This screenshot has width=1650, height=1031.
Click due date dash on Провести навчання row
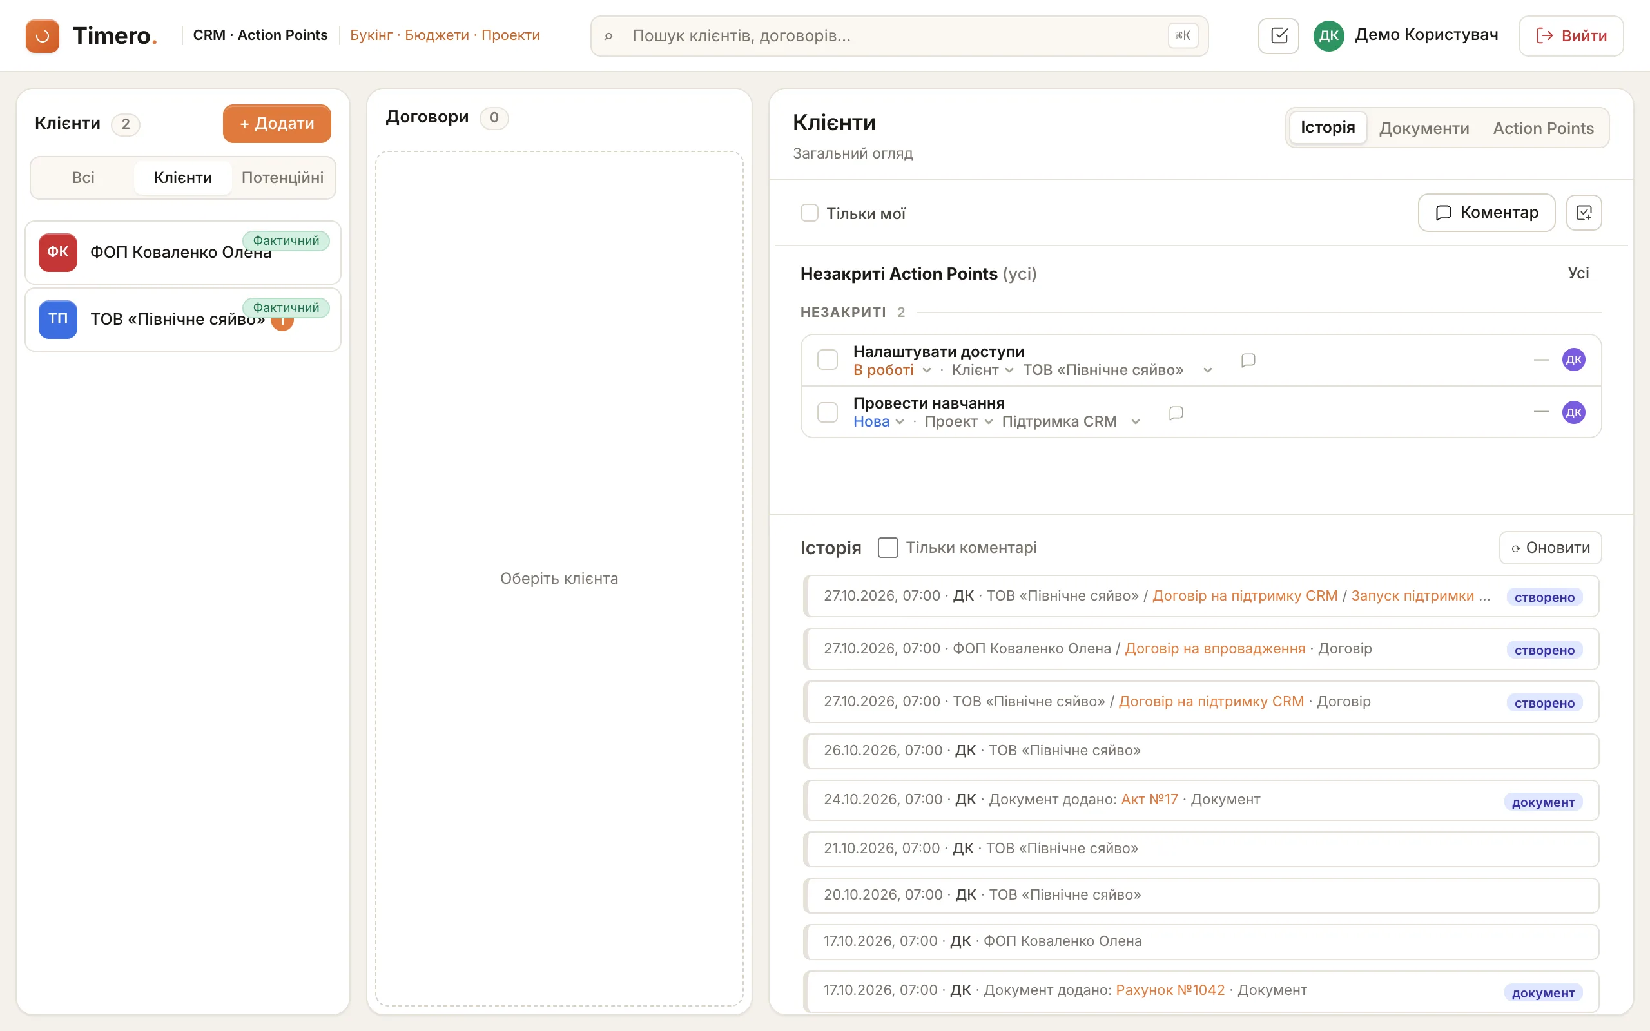(x=1542, y=412)
